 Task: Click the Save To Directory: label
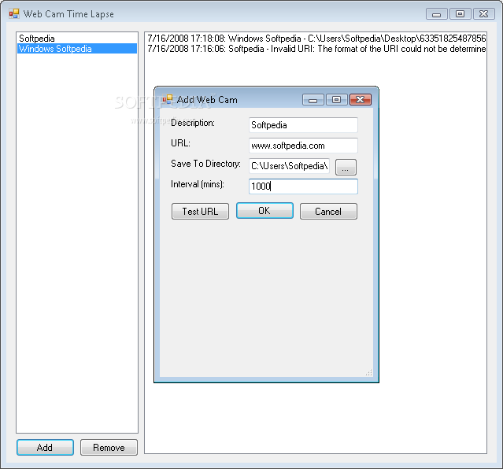pyautogui.click(x=205, y=164)
